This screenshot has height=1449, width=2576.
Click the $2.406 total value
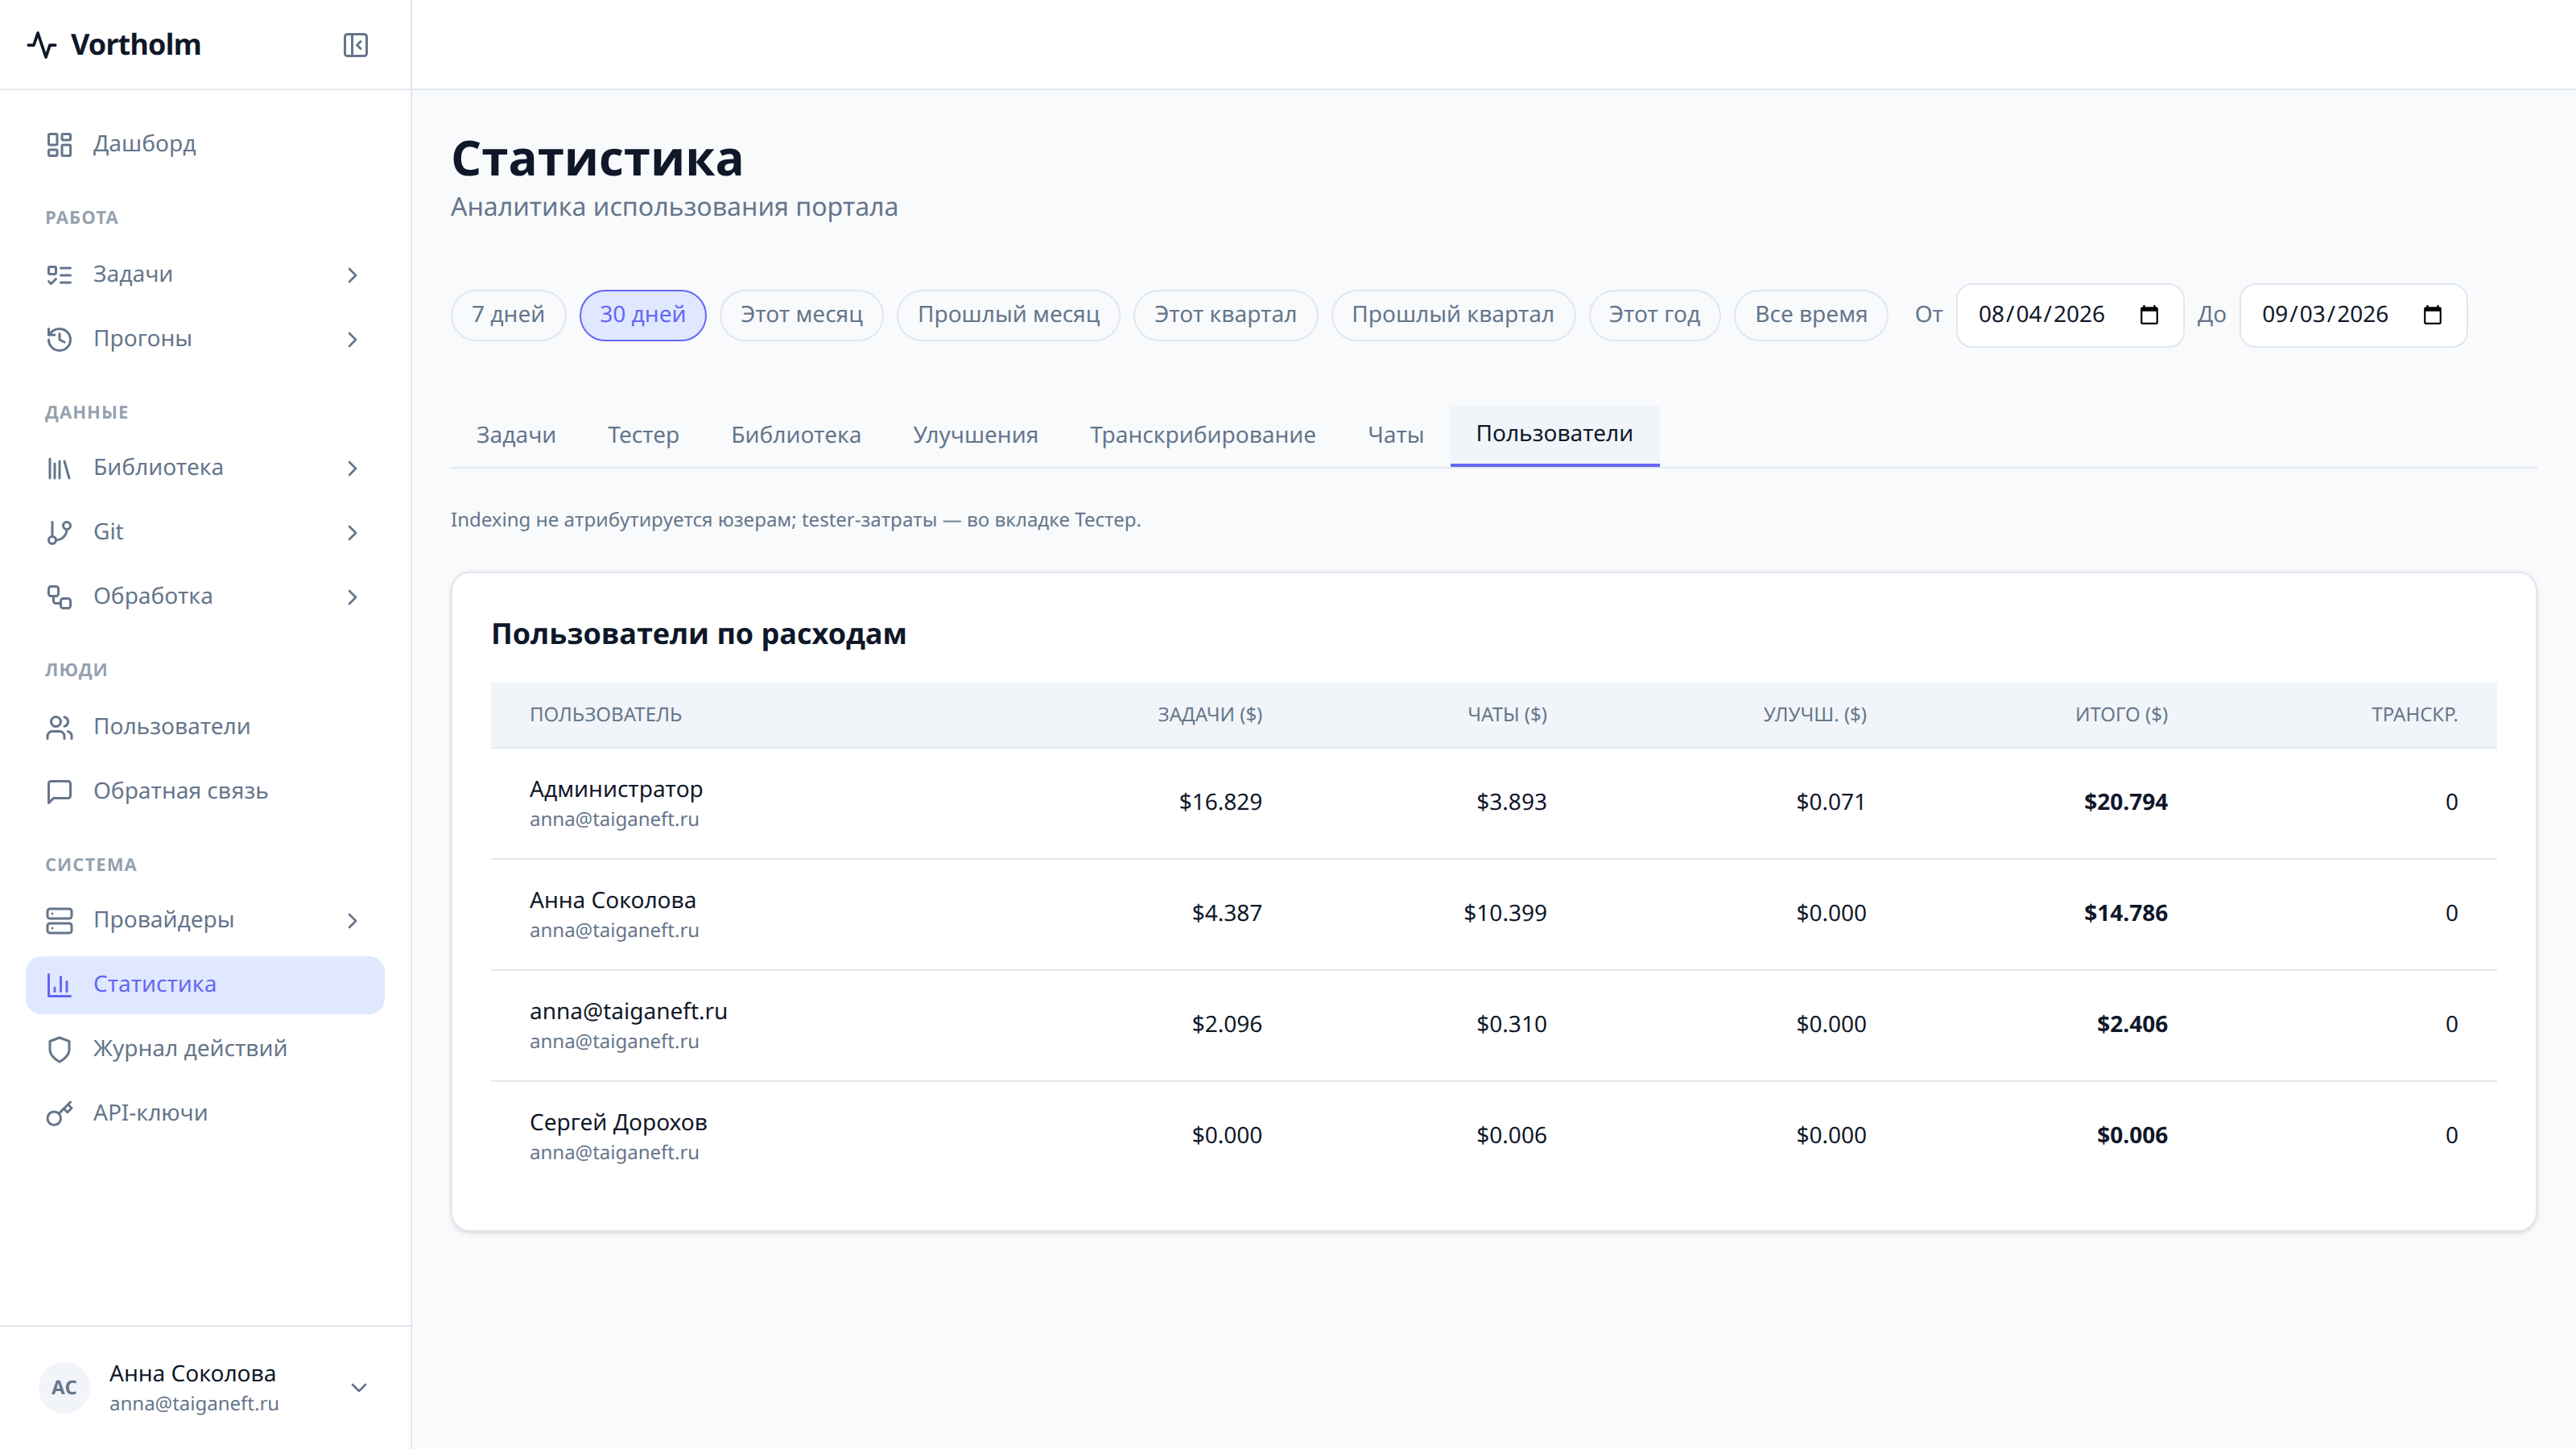click(2132, 1024)
